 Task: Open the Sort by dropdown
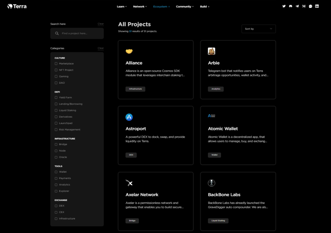click(x=259, y=29)
